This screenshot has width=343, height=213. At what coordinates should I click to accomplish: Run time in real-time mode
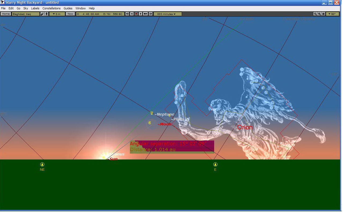[x=145, y=14]
